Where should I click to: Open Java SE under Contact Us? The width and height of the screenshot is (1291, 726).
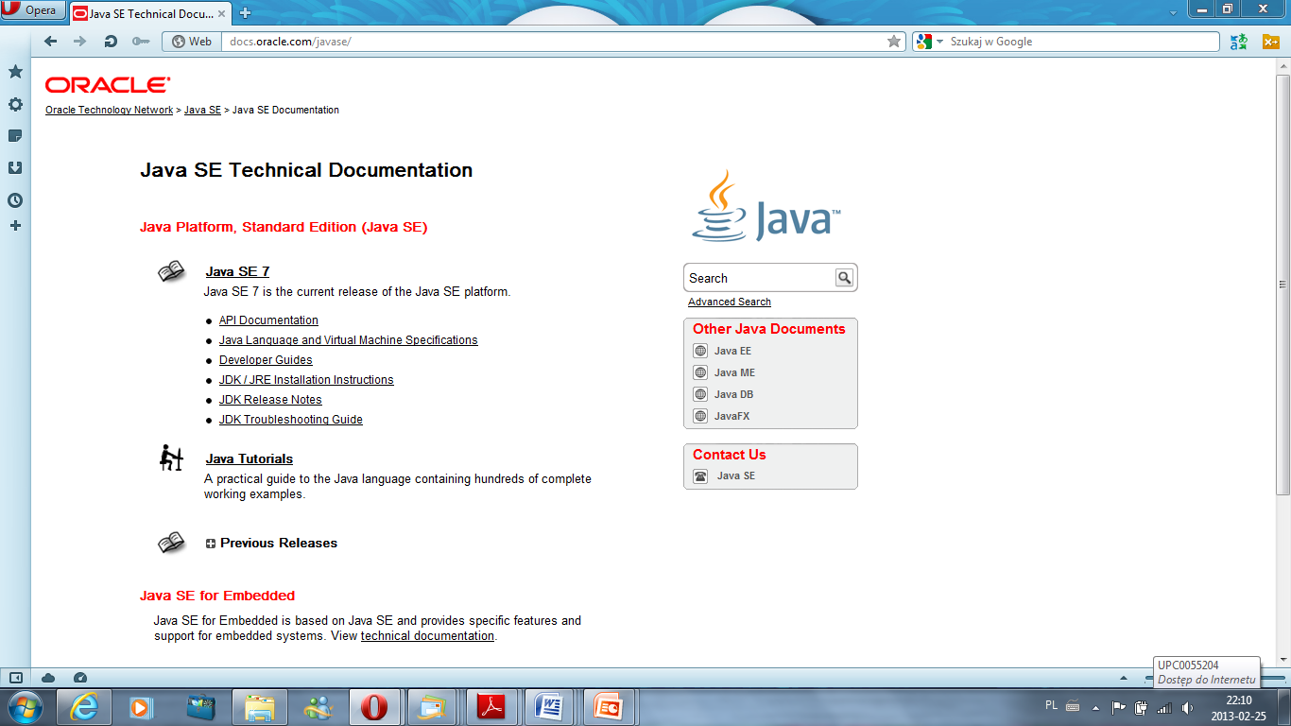tap(735, 475)
